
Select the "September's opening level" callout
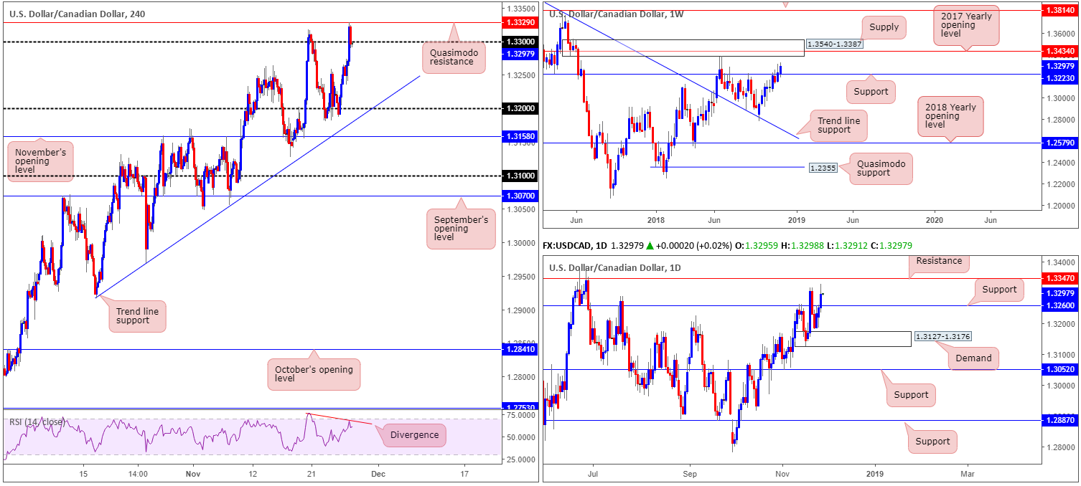(461, 228)
